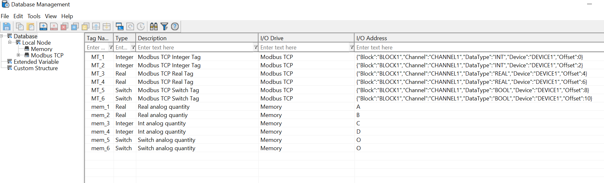Click the add tag toolbar icon
Screen dimensions: 604x183
point(43,26)
